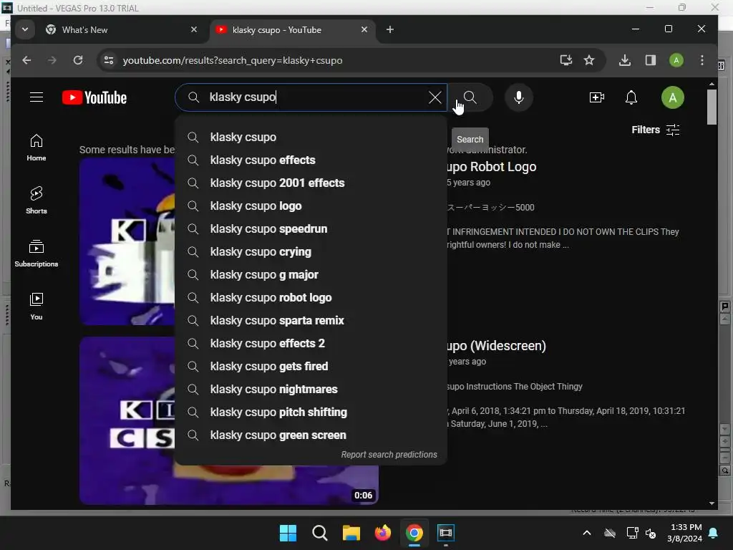
Task: Open the tab search dropdown arrow
Action: (25, 29)
